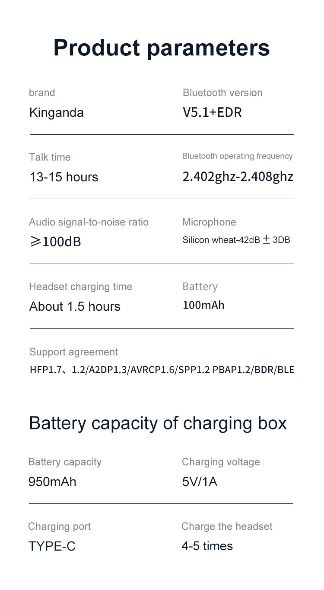Click the Audio signal-to-noise ratio label
Image resolution: width=324 pixels, height=590 pixels.
click(89, 222)
